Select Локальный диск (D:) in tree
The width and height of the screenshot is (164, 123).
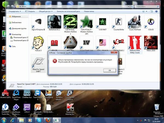tap(19, 40)
